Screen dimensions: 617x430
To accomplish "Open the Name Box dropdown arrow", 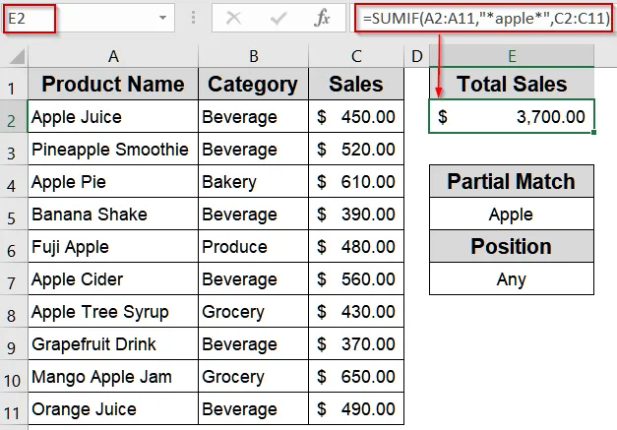I will 162,18.
